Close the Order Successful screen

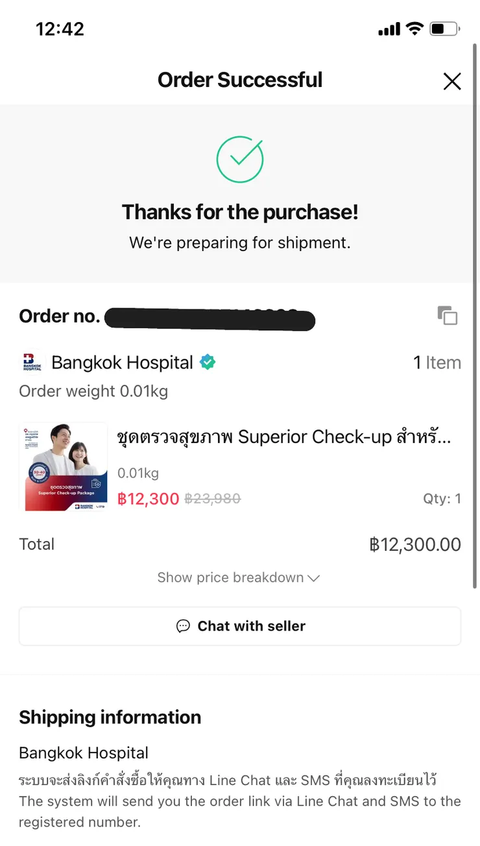pos(451,81)
